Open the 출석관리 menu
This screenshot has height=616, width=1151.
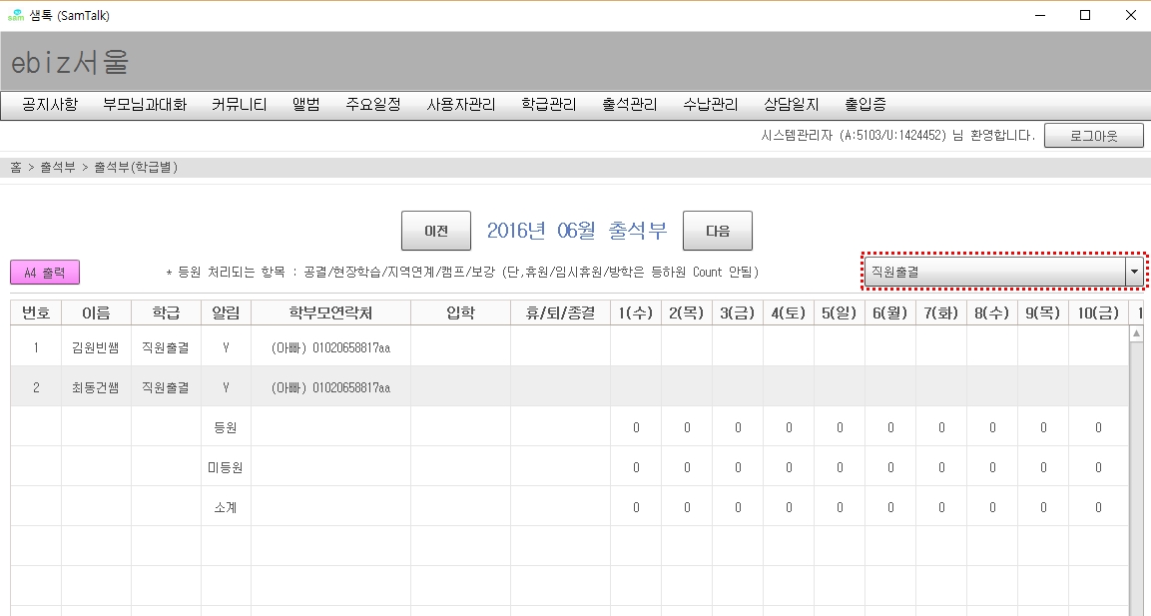(630, 104)
